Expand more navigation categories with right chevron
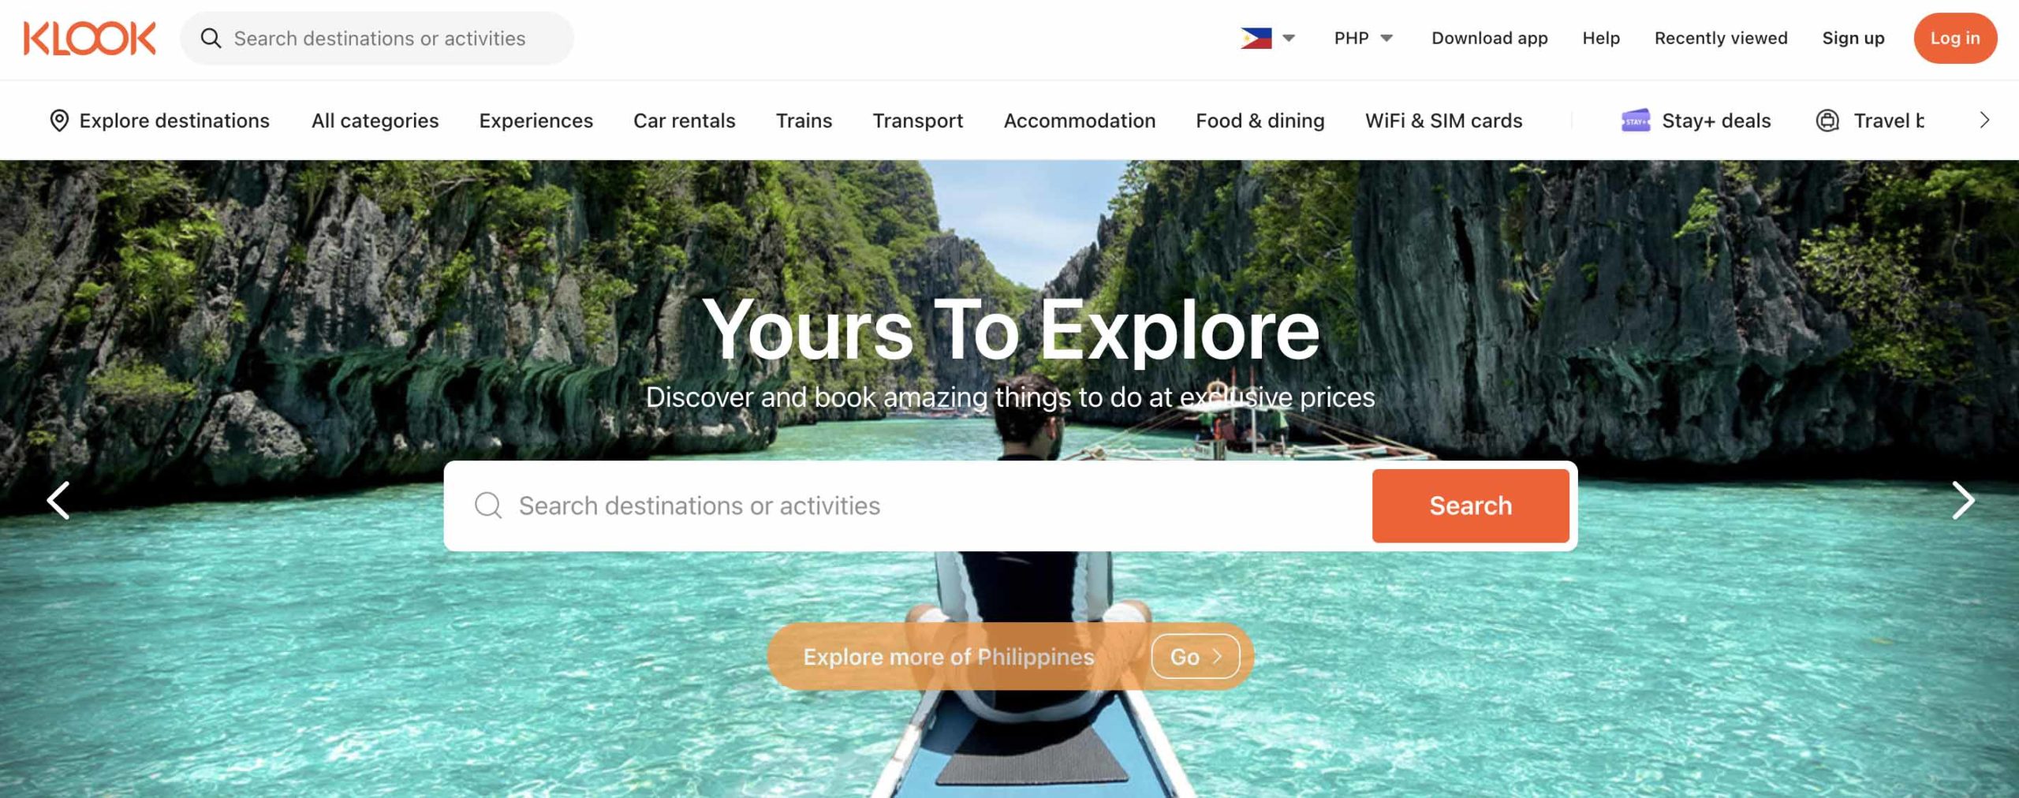 [x=1984, y=121]
